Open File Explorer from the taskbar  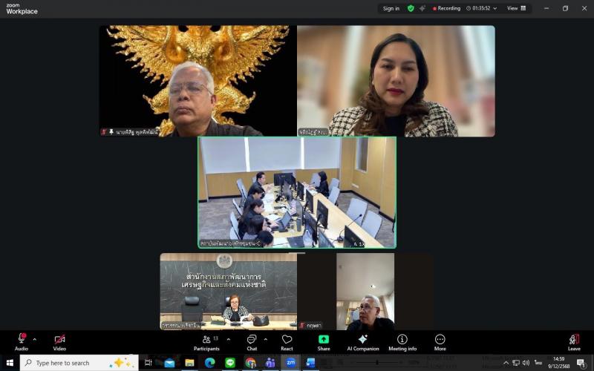(189, 363)
